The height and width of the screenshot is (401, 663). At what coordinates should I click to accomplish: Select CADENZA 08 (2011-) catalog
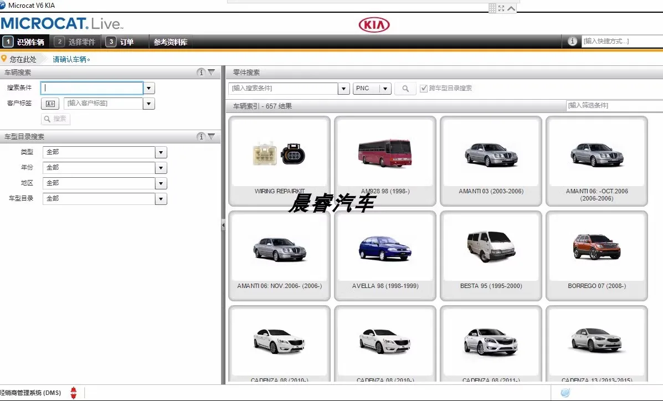(491, 345)
